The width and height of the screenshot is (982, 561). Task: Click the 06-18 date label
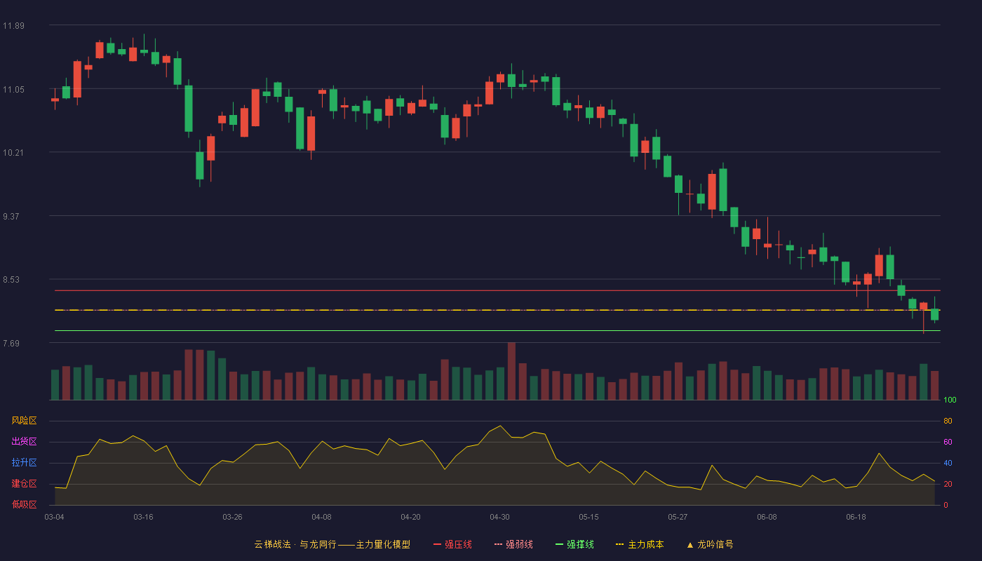[x=856, y=517]
